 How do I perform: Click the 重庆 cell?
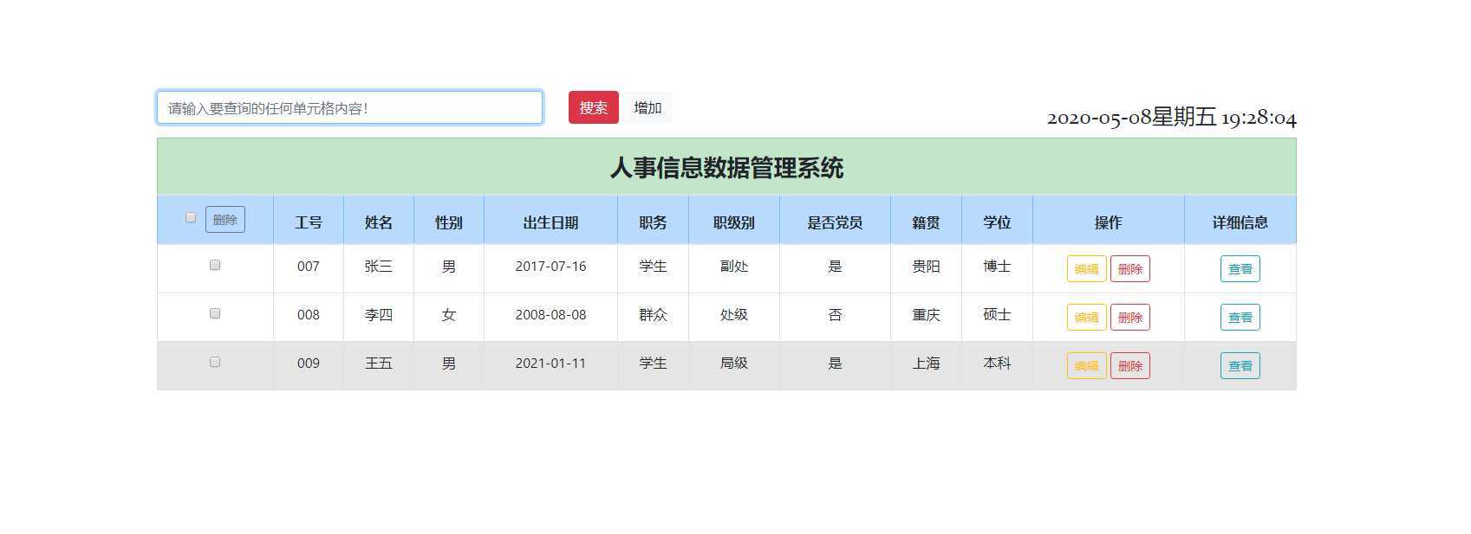926,315
